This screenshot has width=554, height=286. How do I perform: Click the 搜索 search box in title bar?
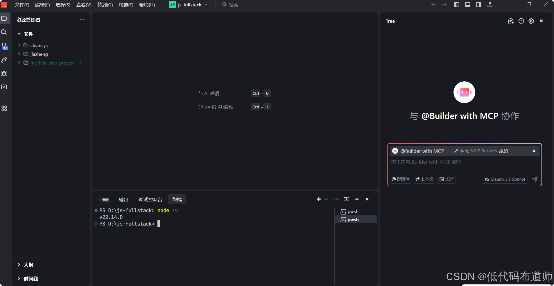[x=230, y=5]
